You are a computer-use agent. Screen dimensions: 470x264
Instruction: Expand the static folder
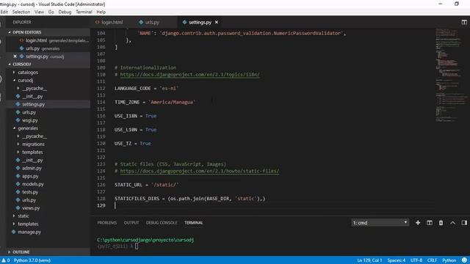(23, 216)
